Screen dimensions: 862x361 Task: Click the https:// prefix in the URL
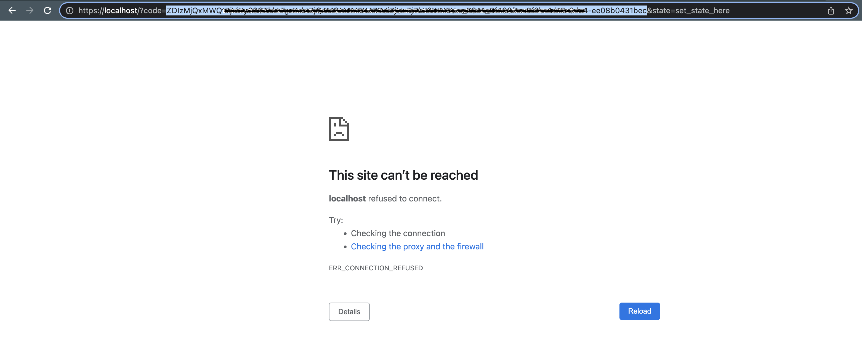tap(91, 11)
